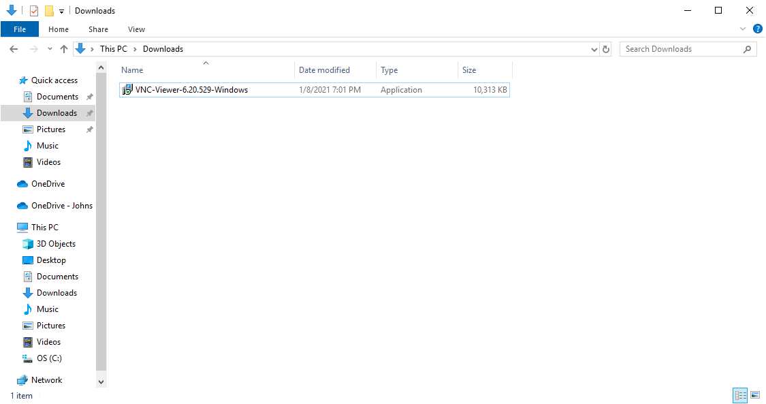Click the 10,313 KB size value
The image size is (766, 404).
coord(490,90)
